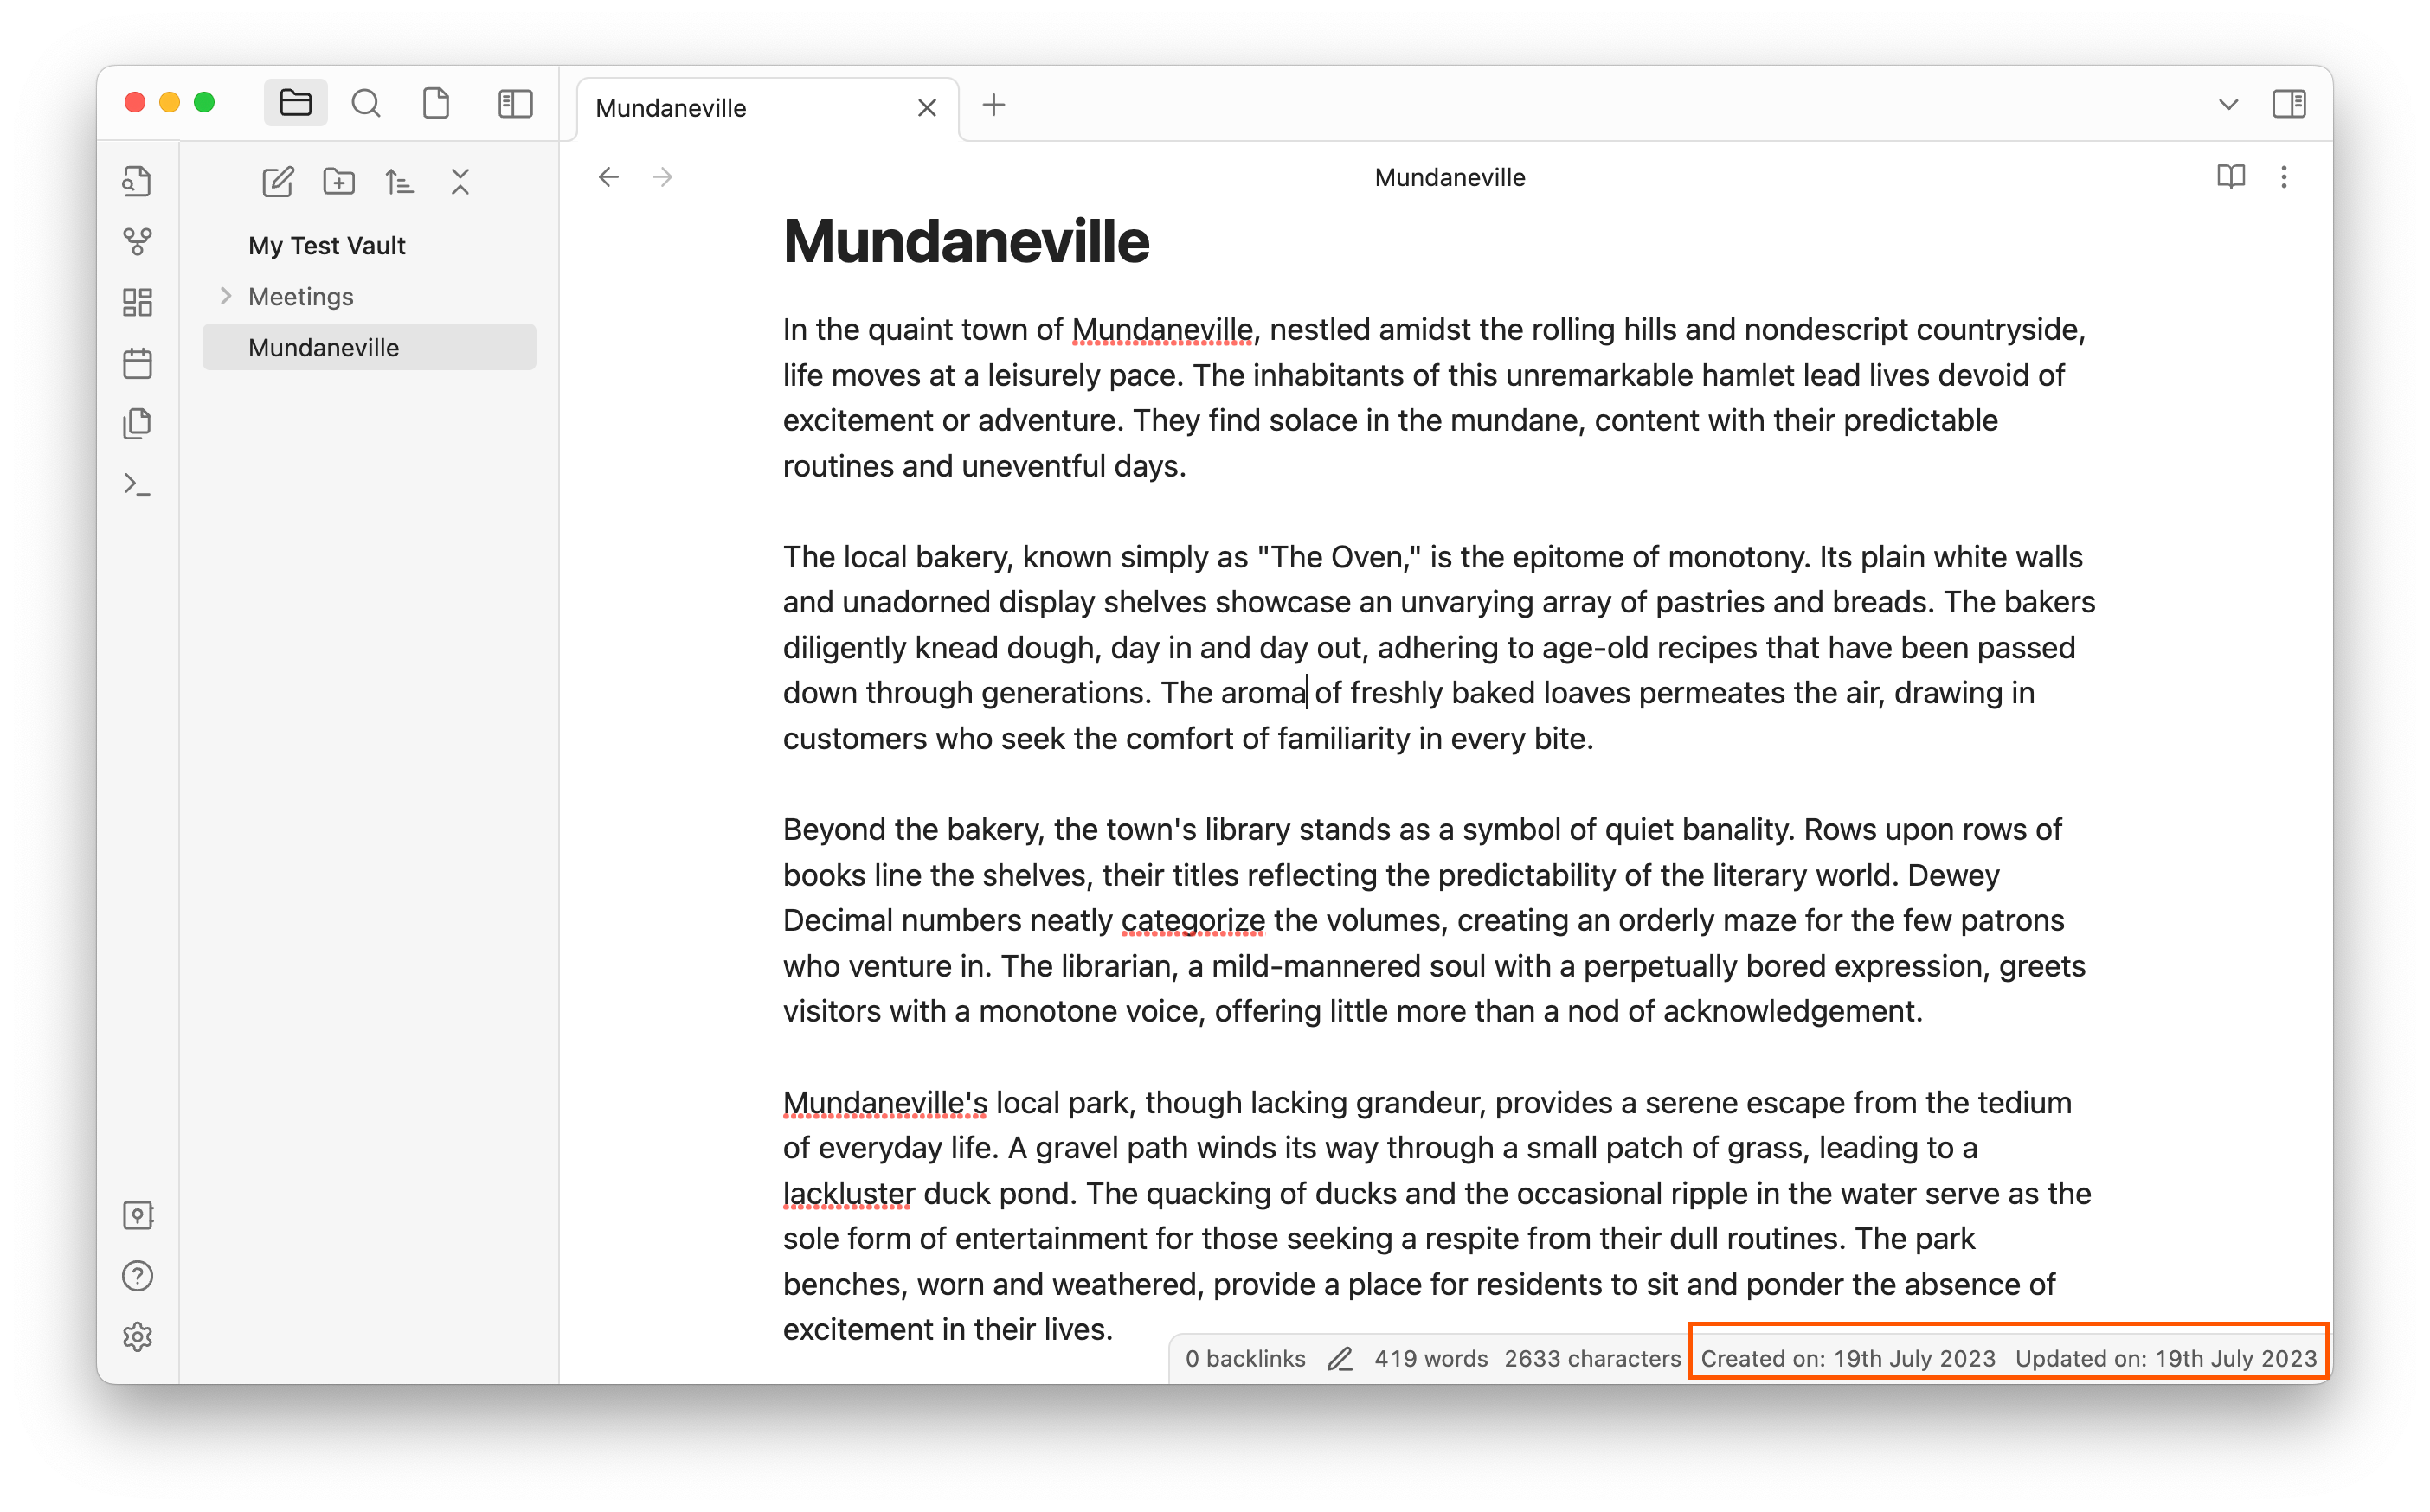
Task: Open the tab list dropdown chevron
Action: (2227, 104)
